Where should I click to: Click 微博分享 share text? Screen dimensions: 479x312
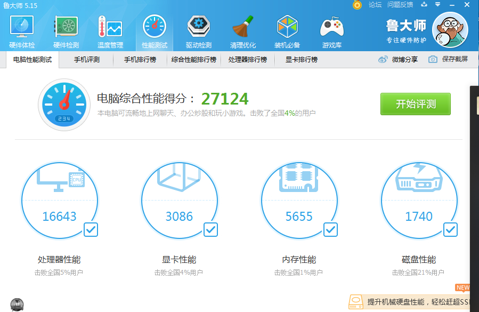pyautogui.click(x=405, y=59)
